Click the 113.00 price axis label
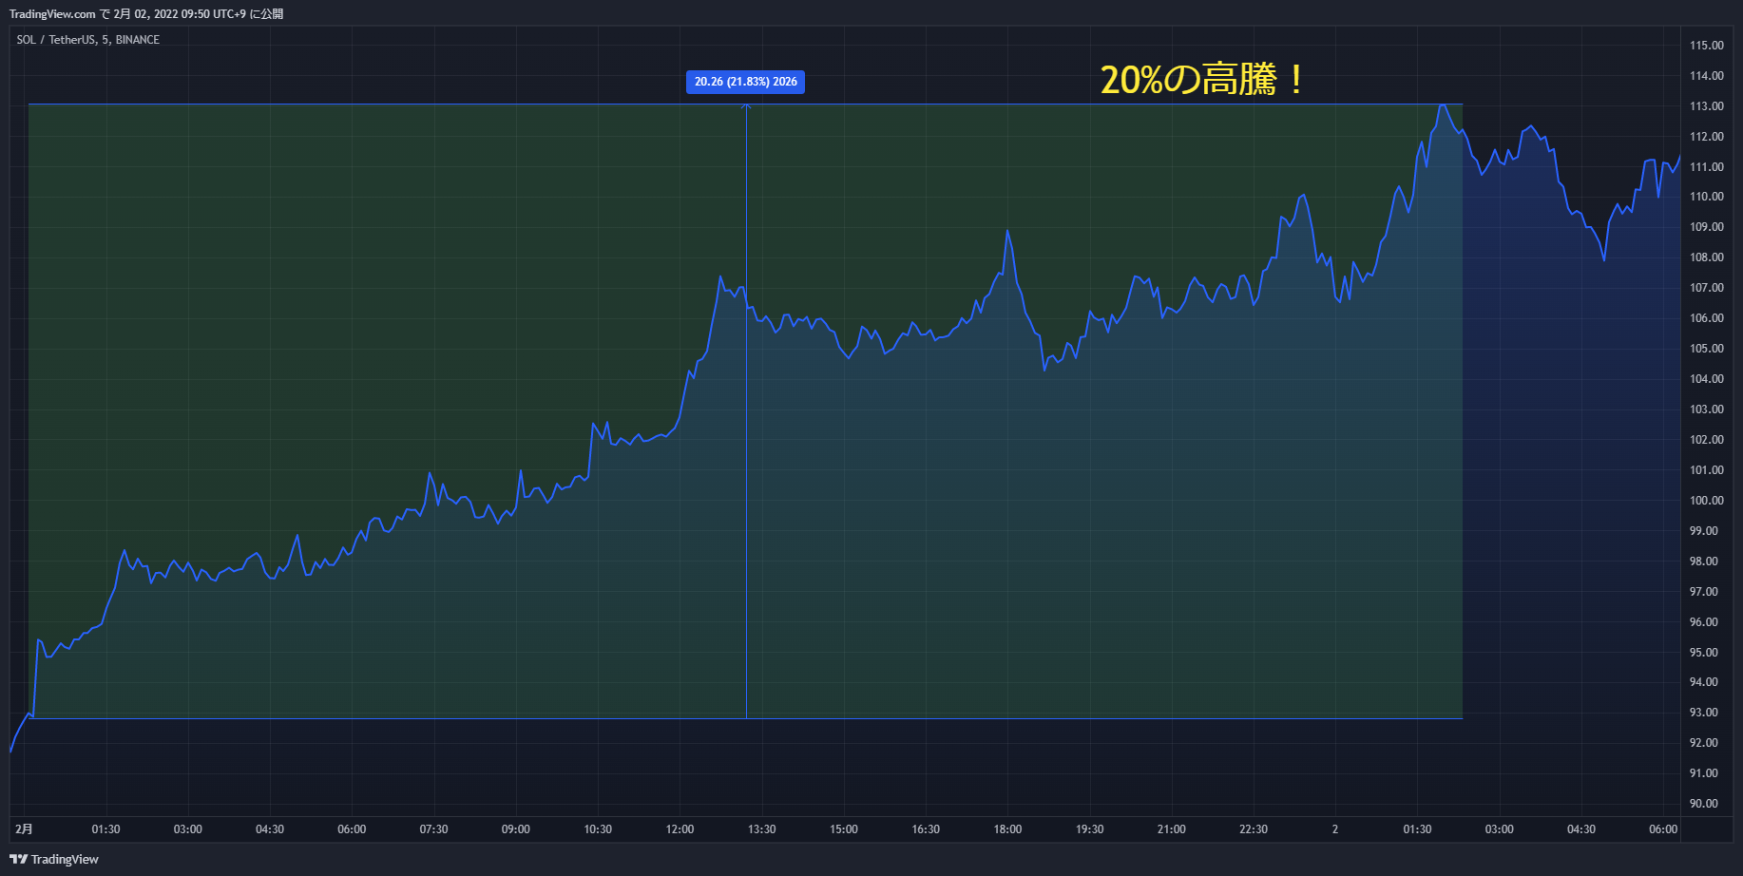The image size is (1743, 876). point(1706,106)
